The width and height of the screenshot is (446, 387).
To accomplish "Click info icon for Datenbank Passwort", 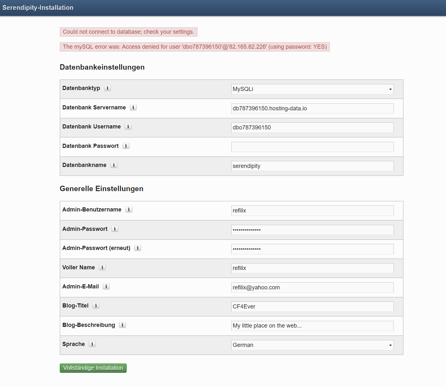I will tap(126, 146).
